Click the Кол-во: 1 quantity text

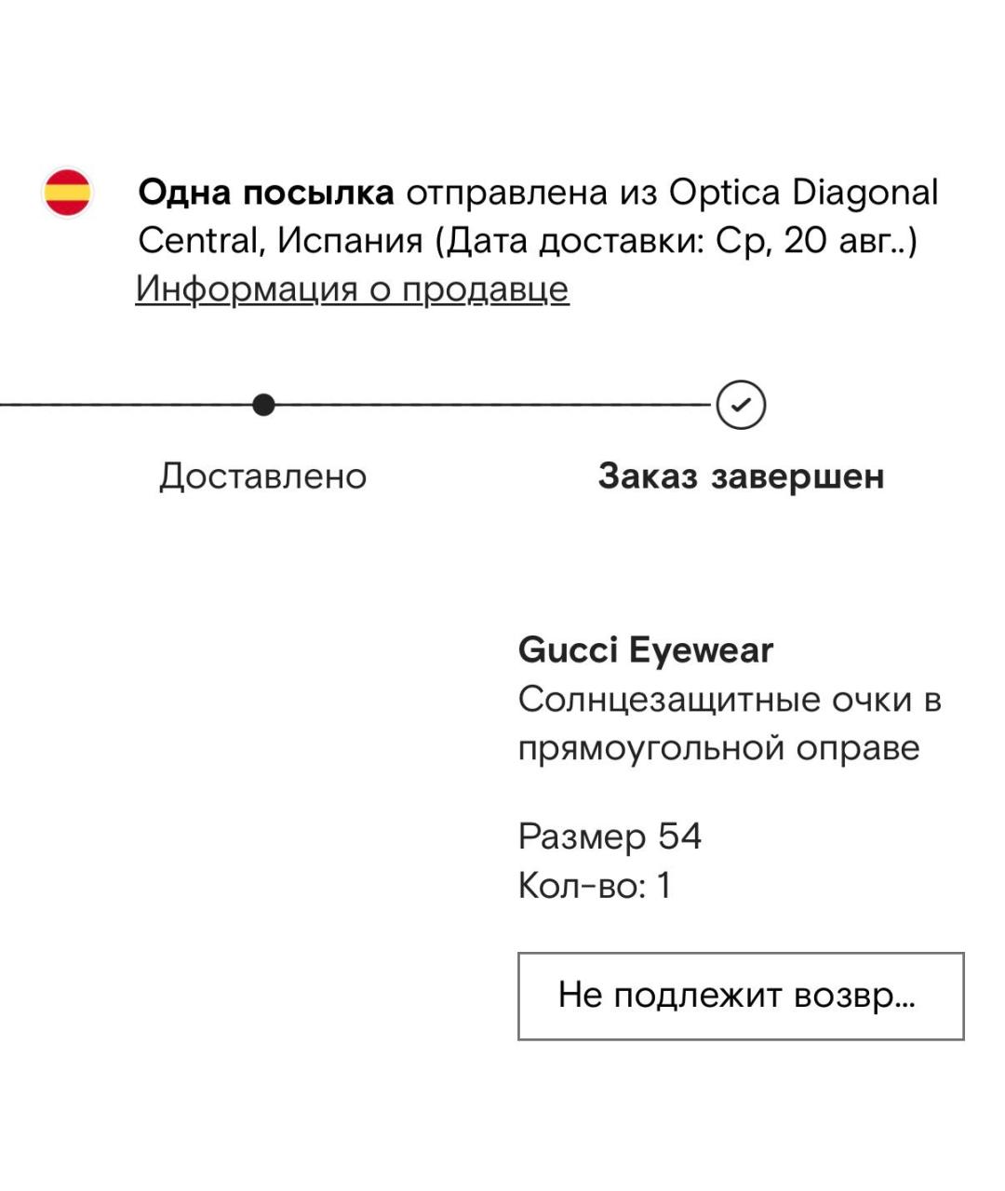coord(594,885)
